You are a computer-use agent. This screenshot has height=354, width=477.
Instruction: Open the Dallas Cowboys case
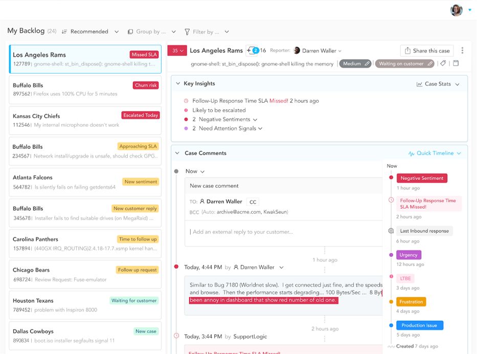[85, 336]
